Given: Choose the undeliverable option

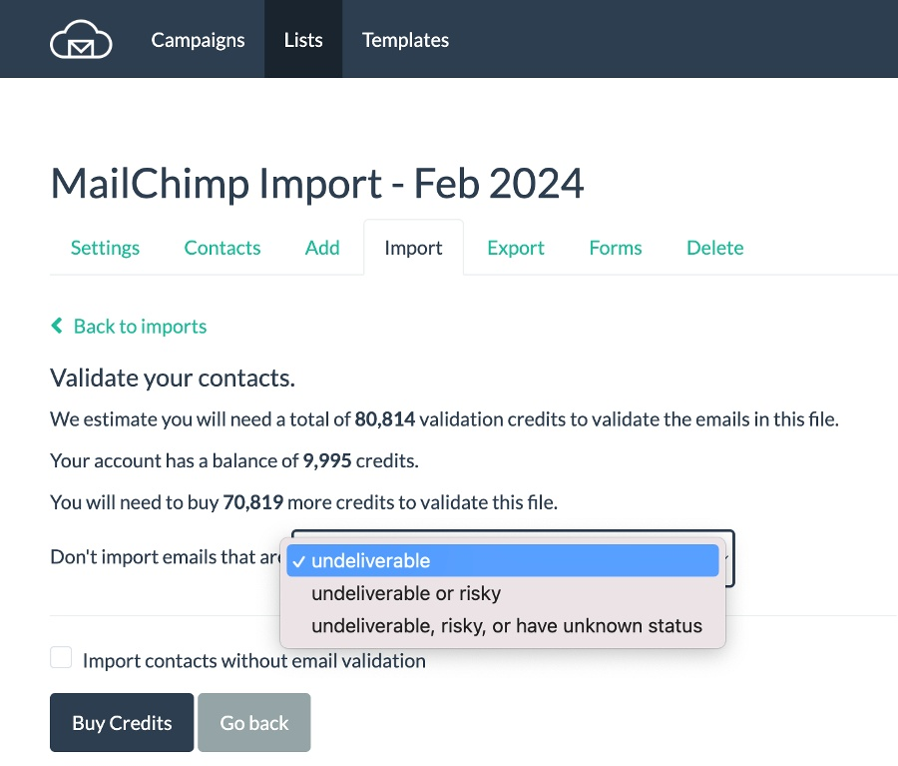Looking at the screenshot, I should [x=502, y=560].
